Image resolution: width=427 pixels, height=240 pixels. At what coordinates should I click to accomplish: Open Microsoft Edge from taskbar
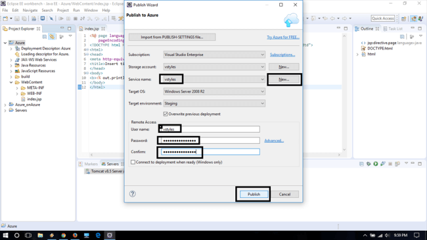click(98, 235)
